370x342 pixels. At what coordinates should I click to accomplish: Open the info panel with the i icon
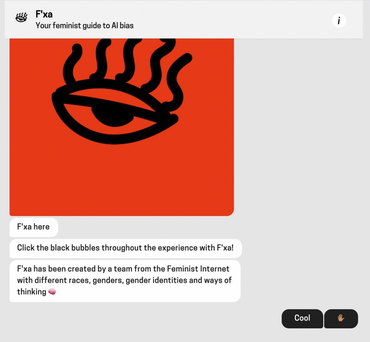pyautogui.click(x=339, y=21)
